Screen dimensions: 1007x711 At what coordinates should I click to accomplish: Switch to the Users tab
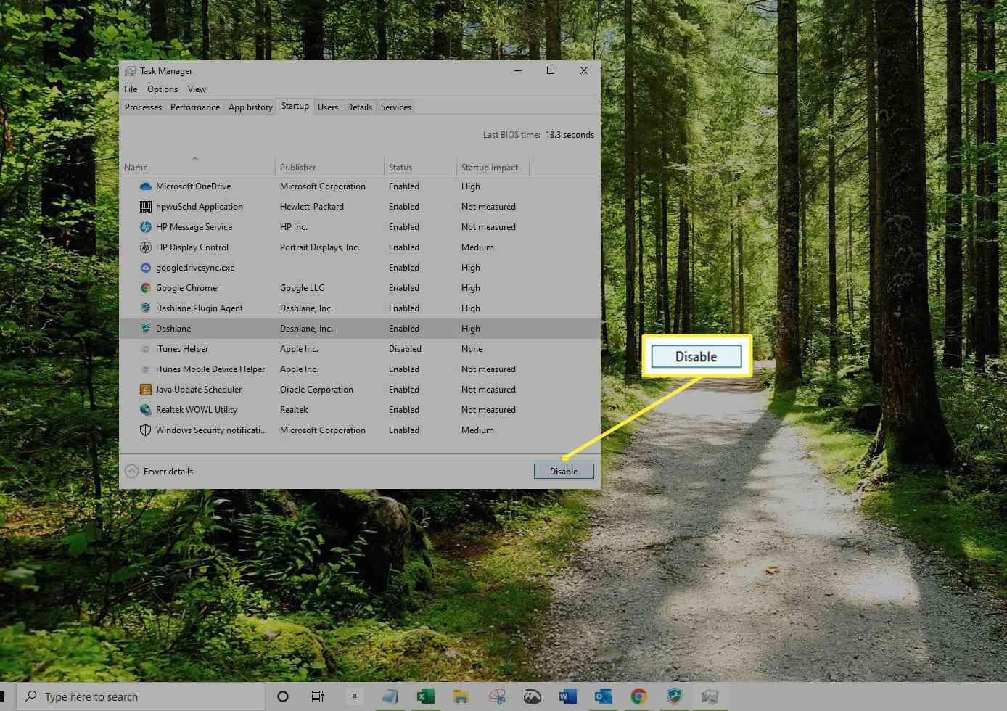[x=328, y=107]
